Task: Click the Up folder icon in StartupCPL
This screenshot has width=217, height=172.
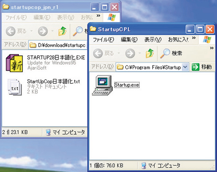Action: [150, 53]
